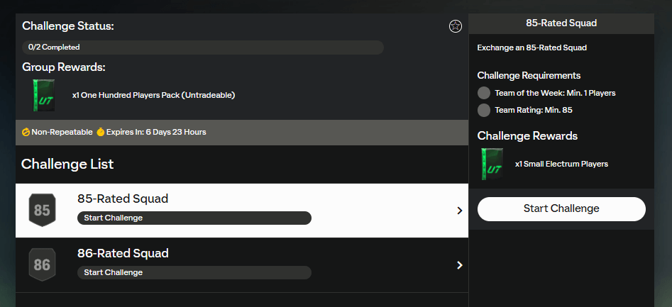
Task: Select the 85 rating badge icon
Action: point(42,210)
